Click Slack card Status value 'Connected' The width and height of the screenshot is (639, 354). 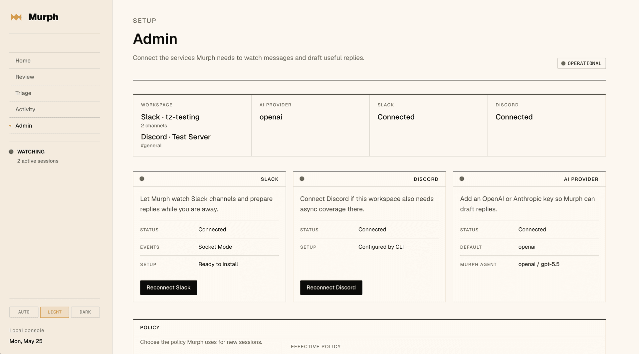[212, 229]
